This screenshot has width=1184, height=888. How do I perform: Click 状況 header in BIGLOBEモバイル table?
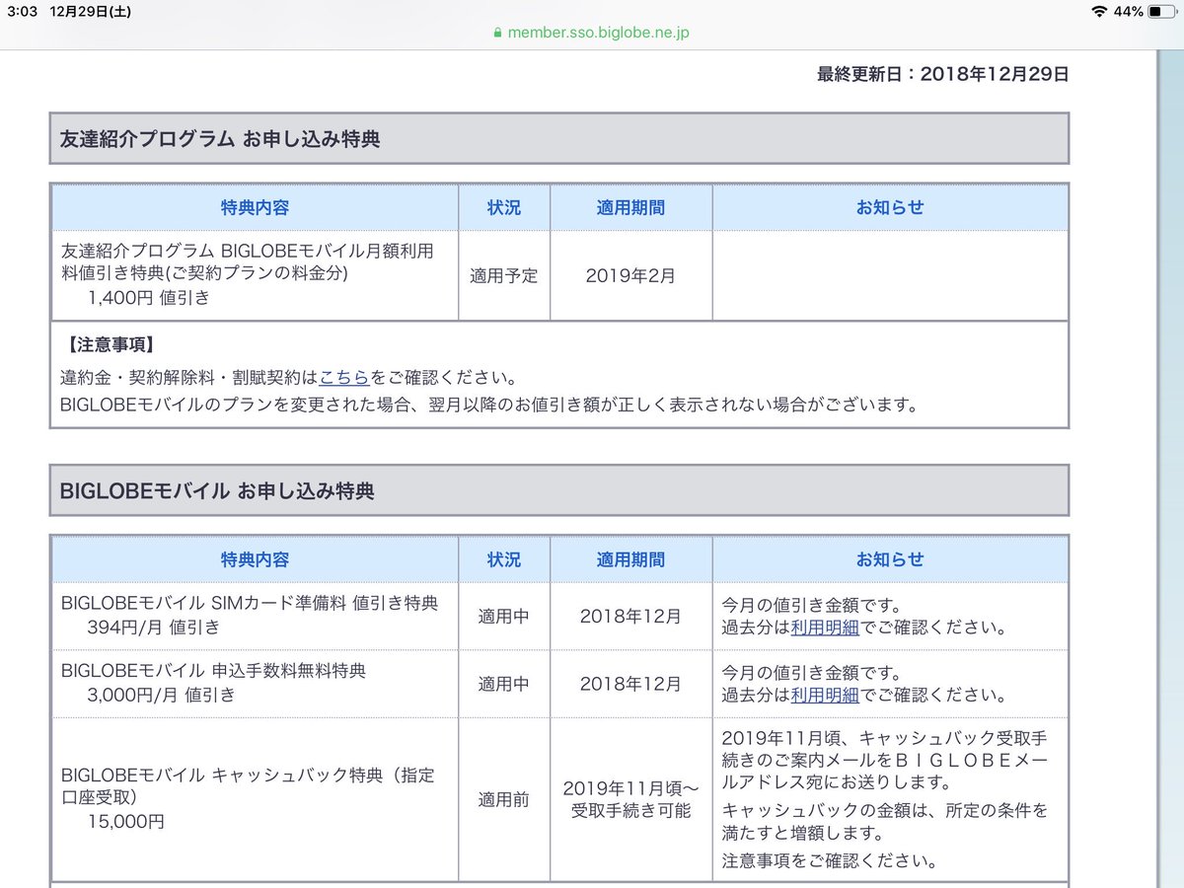504,559
